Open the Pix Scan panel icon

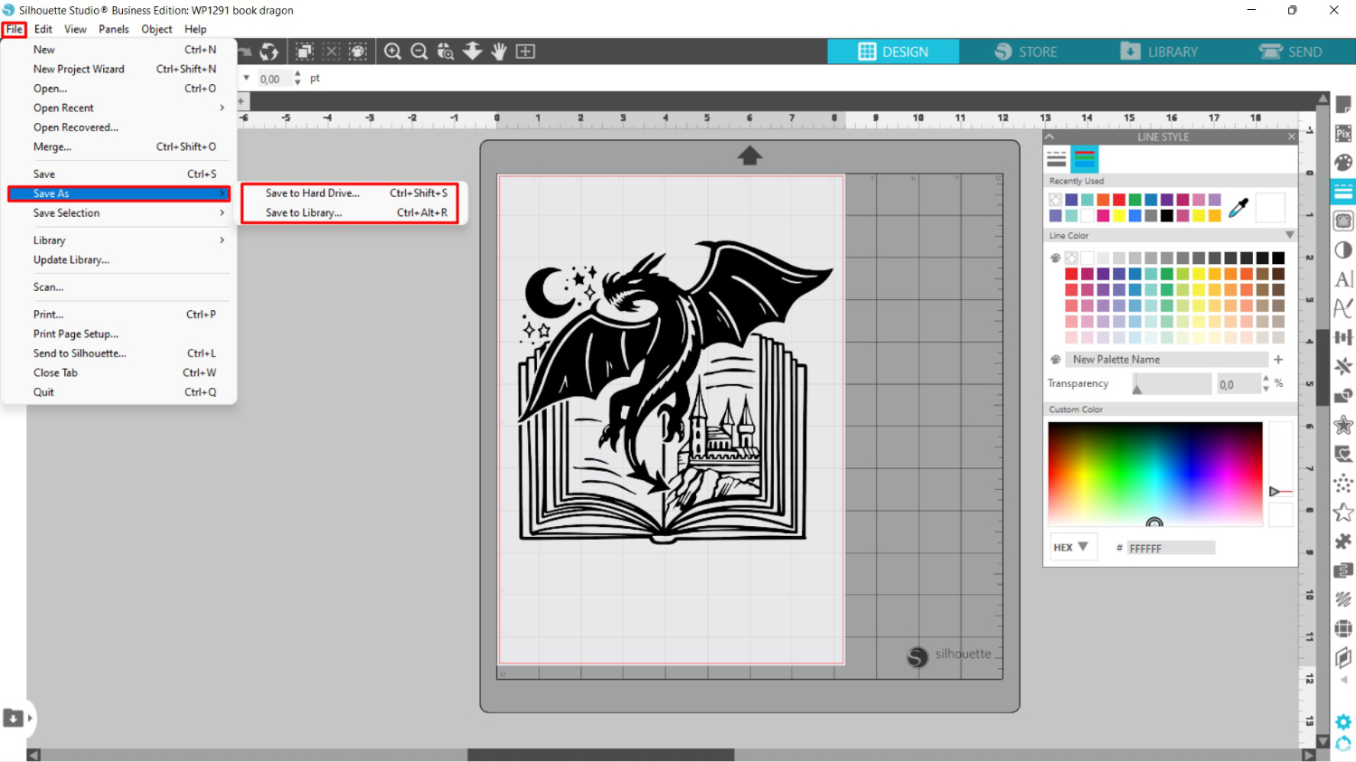1343,134
